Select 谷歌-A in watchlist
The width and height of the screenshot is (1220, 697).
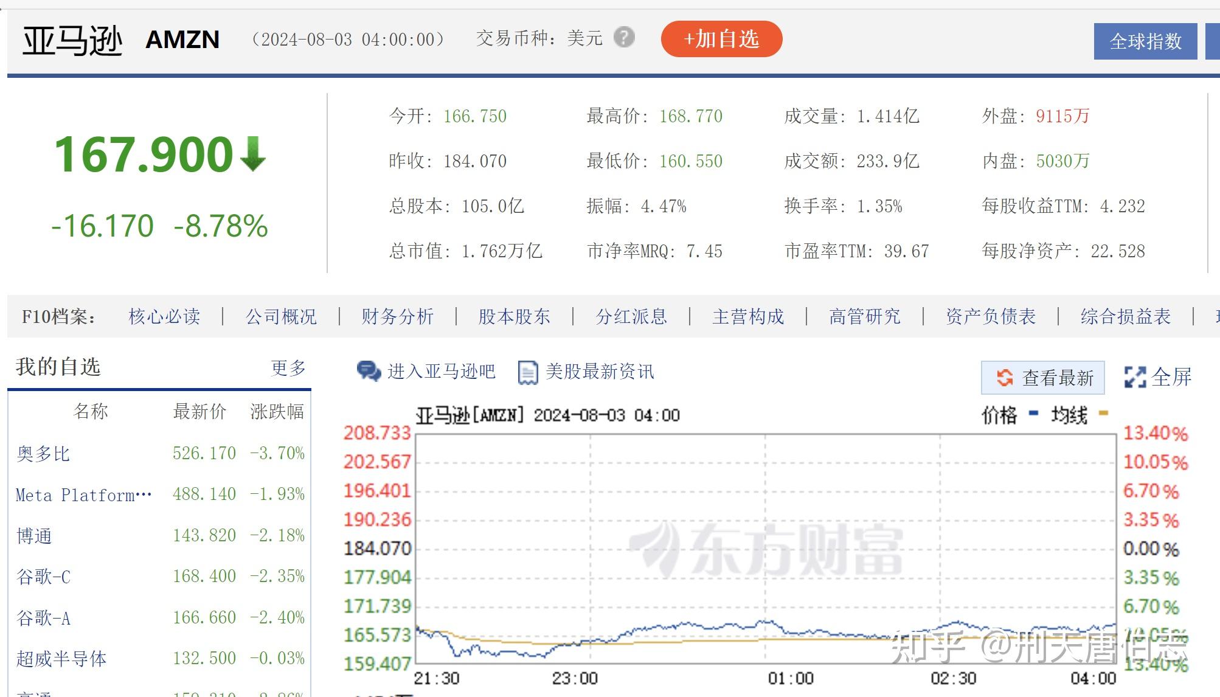pos(43,618)
